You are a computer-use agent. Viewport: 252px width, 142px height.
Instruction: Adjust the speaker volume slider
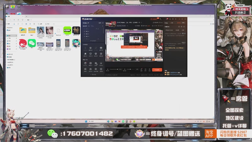[x=130, y=69]
